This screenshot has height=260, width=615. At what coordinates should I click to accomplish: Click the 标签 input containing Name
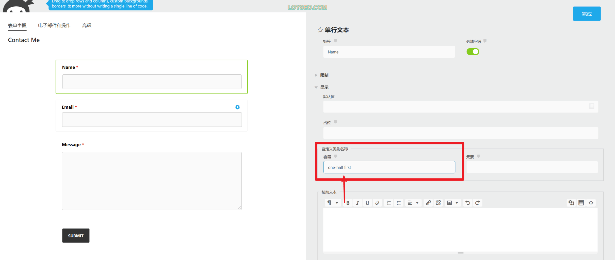389,52
